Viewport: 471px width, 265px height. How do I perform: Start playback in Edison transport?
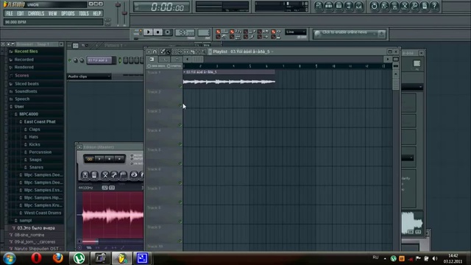[x=99, y=159]
